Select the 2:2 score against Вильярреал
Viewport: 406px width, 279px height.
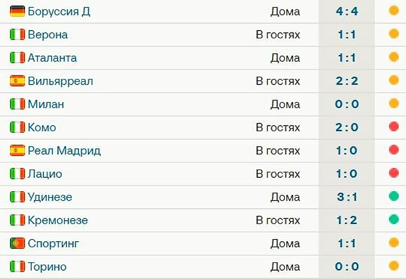[x=348, y=81]
